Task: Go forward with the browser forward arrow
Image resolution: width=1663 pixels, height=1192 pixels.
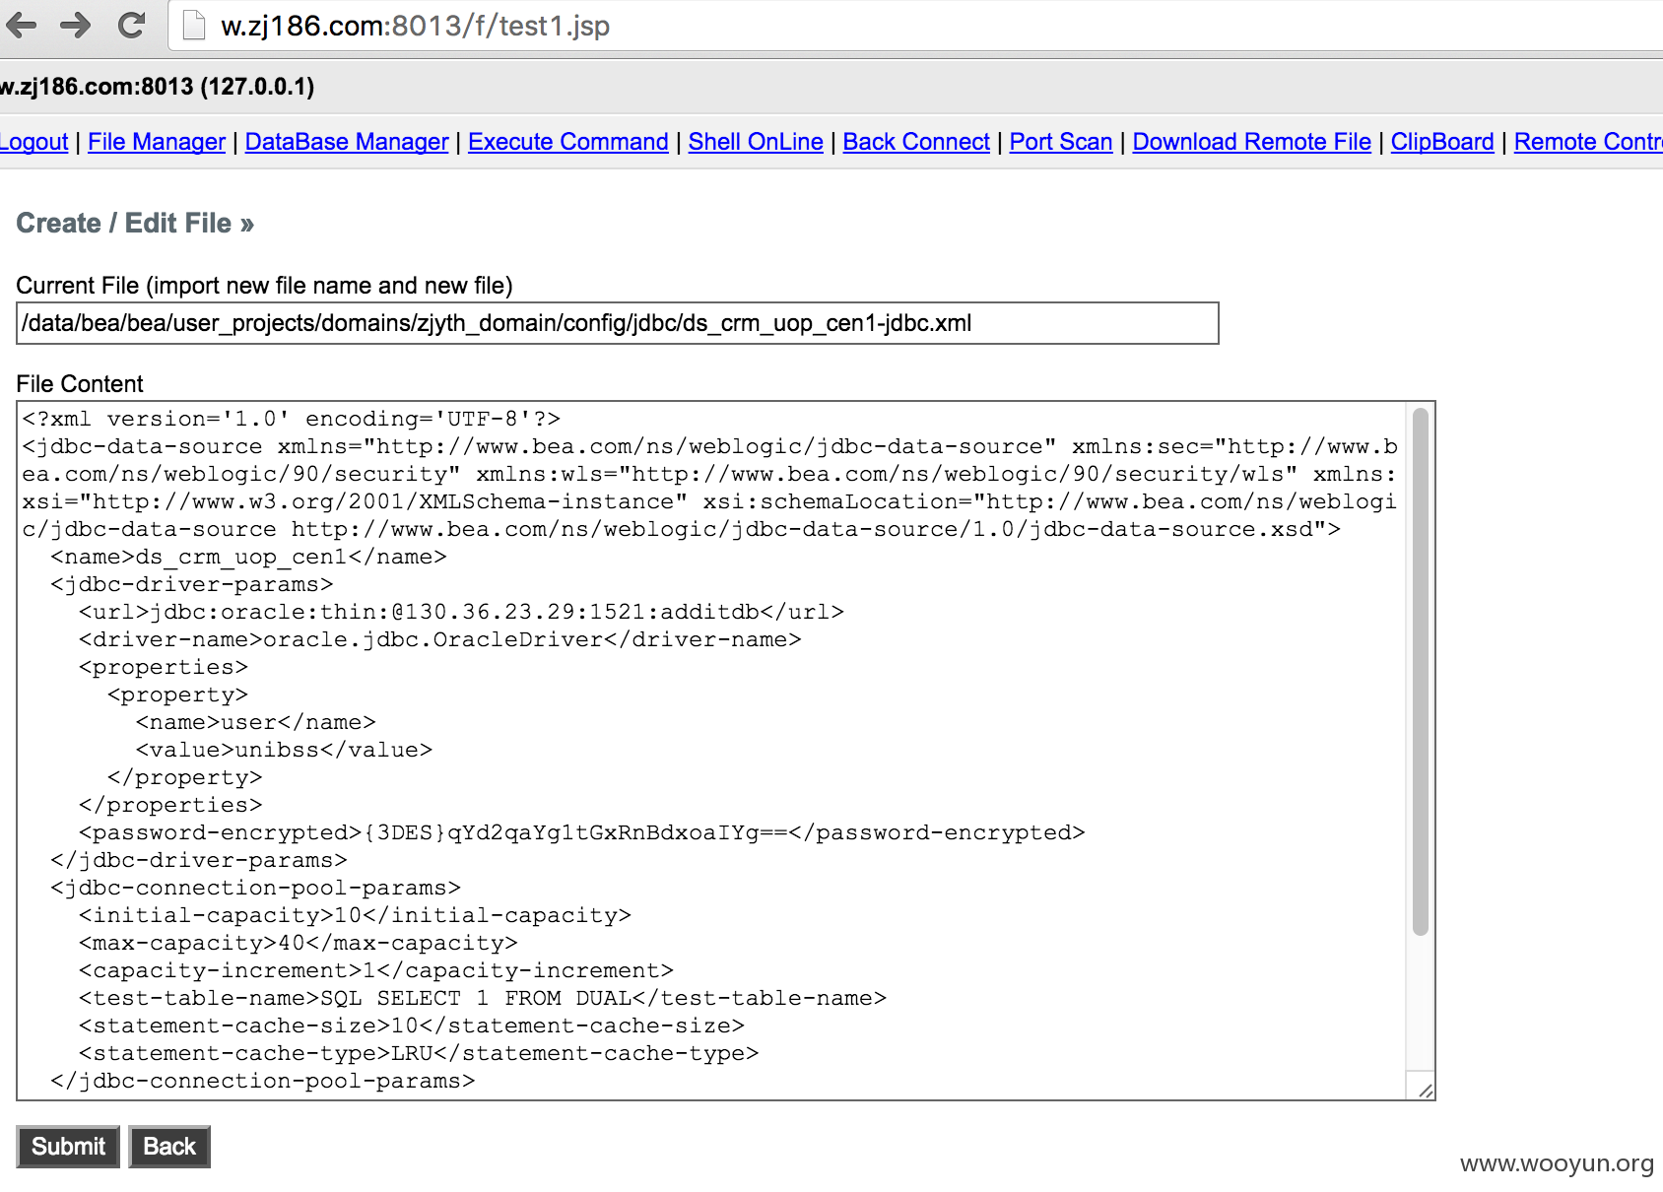Action: 76,25
